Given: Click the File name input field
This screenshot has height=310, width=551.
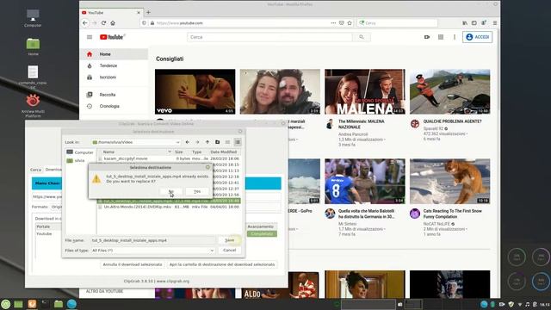Looking at the screenshot, I should pos(152,240).
